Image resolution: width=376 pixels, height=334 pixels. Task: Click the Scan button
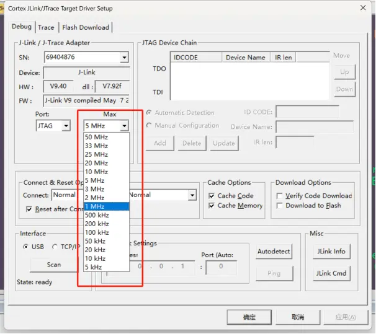[x=54, y=265]
